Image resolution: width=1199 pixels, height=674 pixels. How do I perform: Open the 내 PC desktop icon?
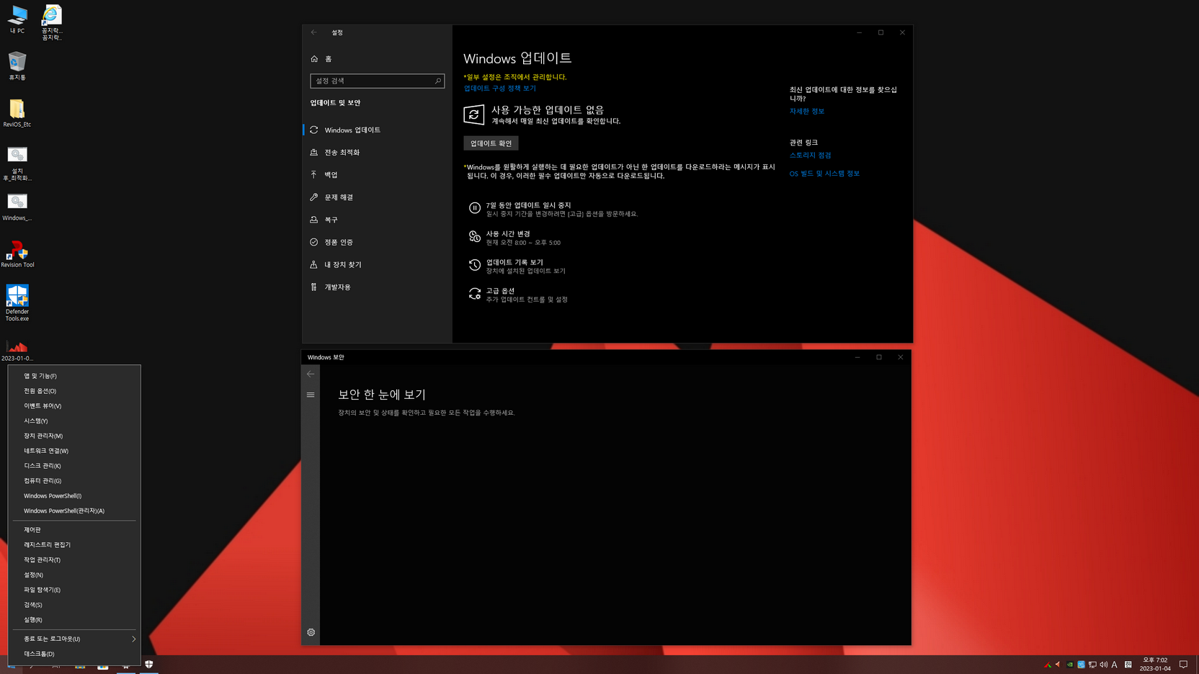[17, 19]
